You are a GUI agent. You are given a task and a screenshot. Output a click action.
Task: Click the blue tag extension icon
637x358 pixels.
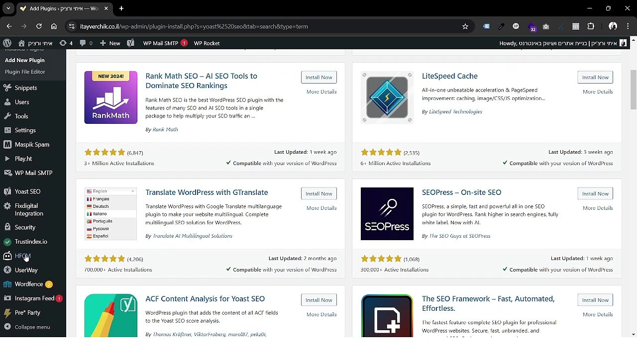486,26
